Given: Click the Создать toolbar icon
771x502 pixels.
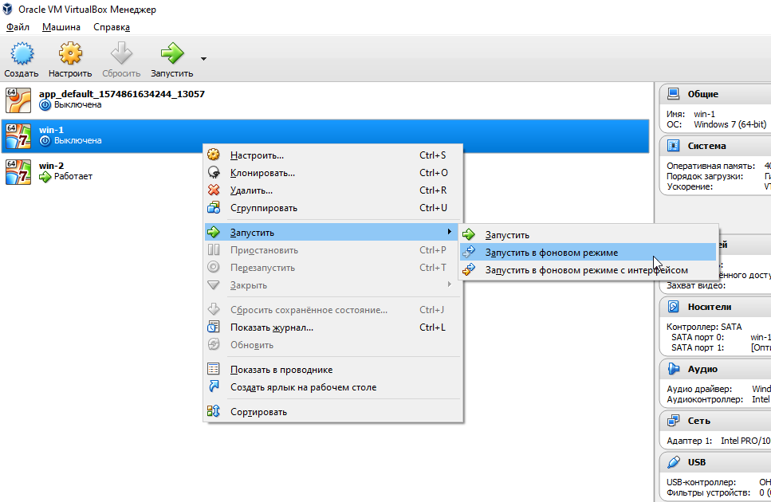Looking at the screenshot, I should pos(22,53).
